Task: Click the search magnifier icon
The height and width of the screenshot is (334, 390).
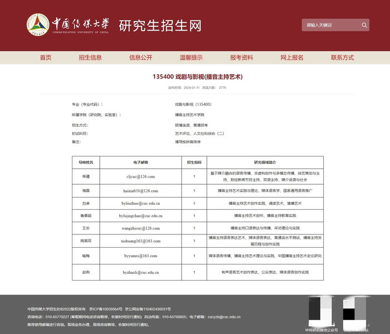Action: [x=364, y=25]
